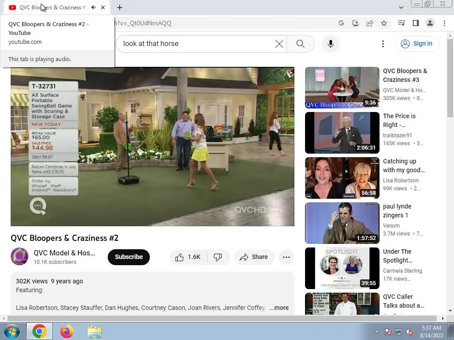
Task: Click the Venom channel name
Action: point(391,225)
